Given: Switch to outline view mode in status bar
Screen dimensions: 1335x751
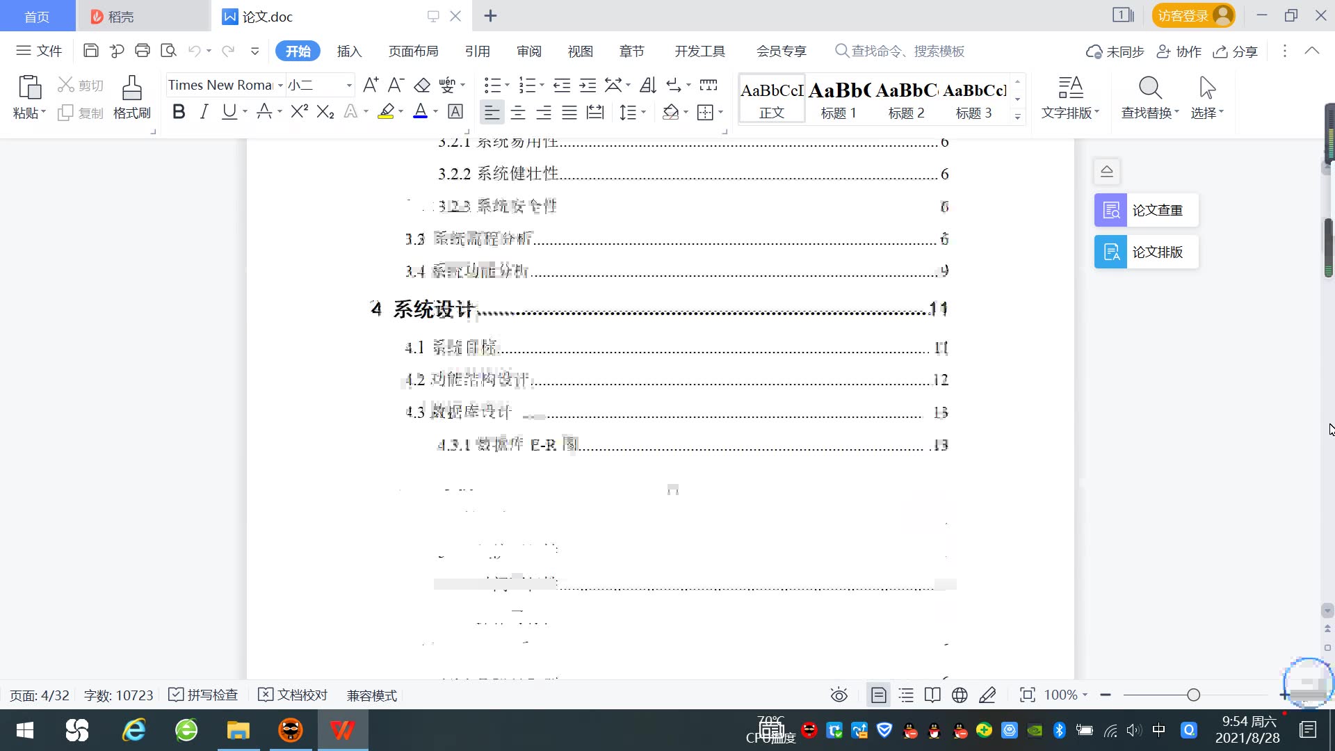Looking at the screenshot, I should [906, 695].
